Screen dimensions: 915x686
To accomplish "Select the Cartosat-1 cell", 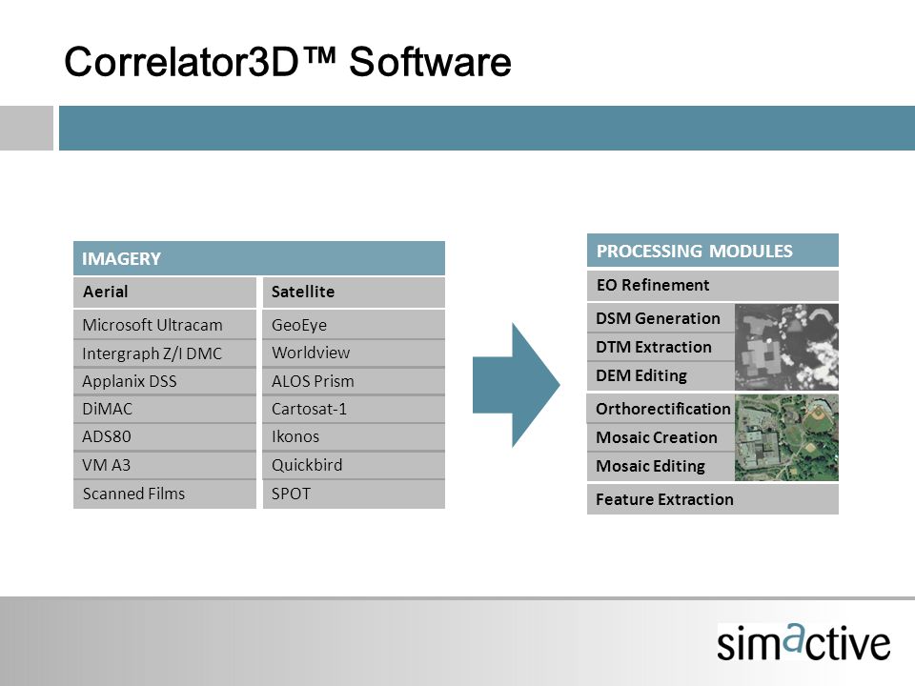I will pyautogui.click(x=354, y=409).
